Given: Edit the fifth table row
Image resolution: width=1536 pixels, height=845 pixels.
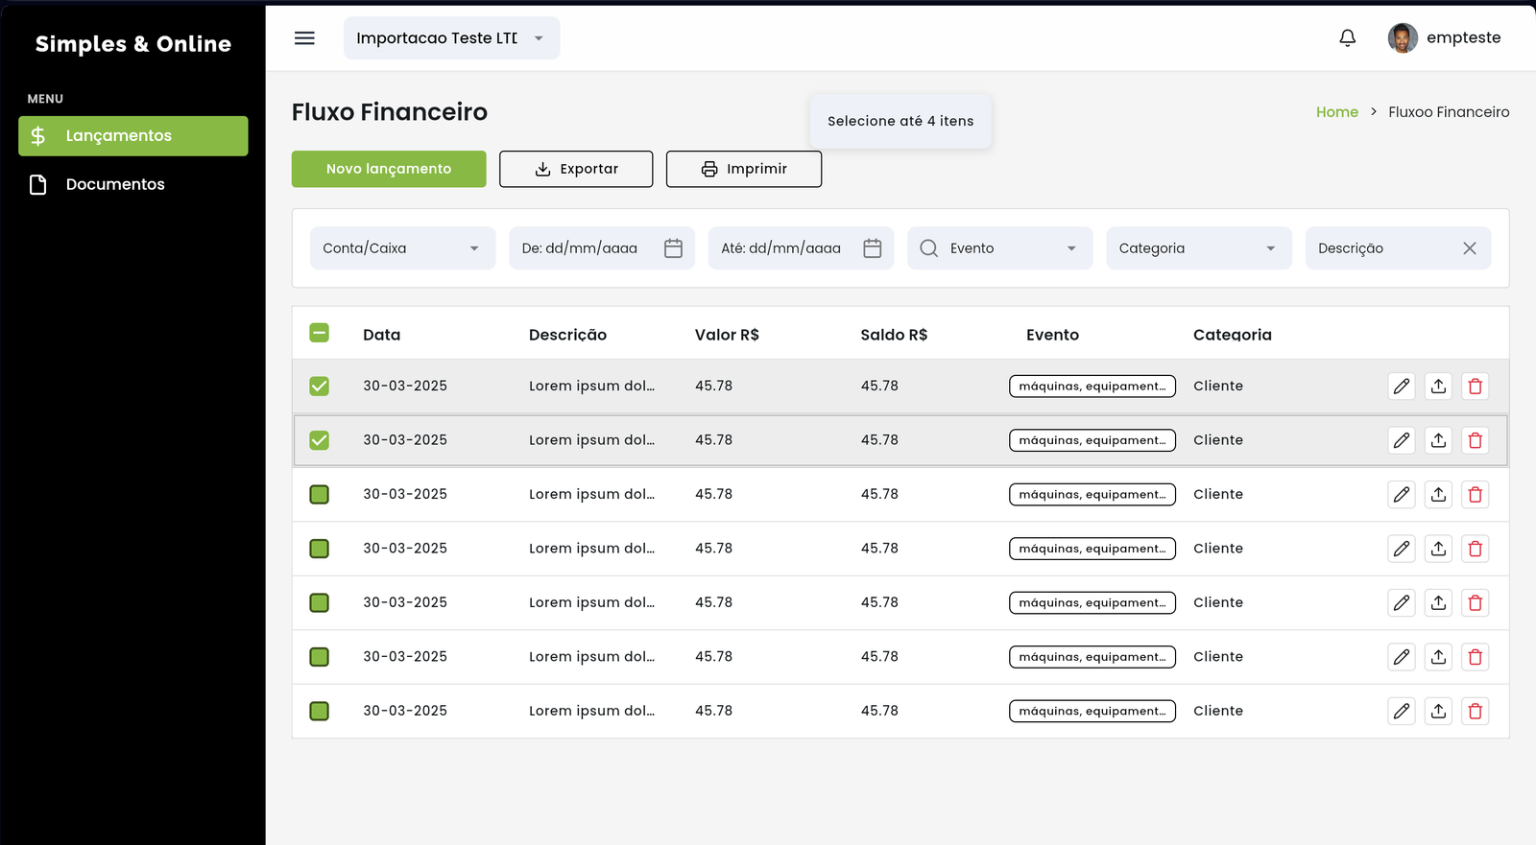Looking at the screenshot, I should (1402, 603).
